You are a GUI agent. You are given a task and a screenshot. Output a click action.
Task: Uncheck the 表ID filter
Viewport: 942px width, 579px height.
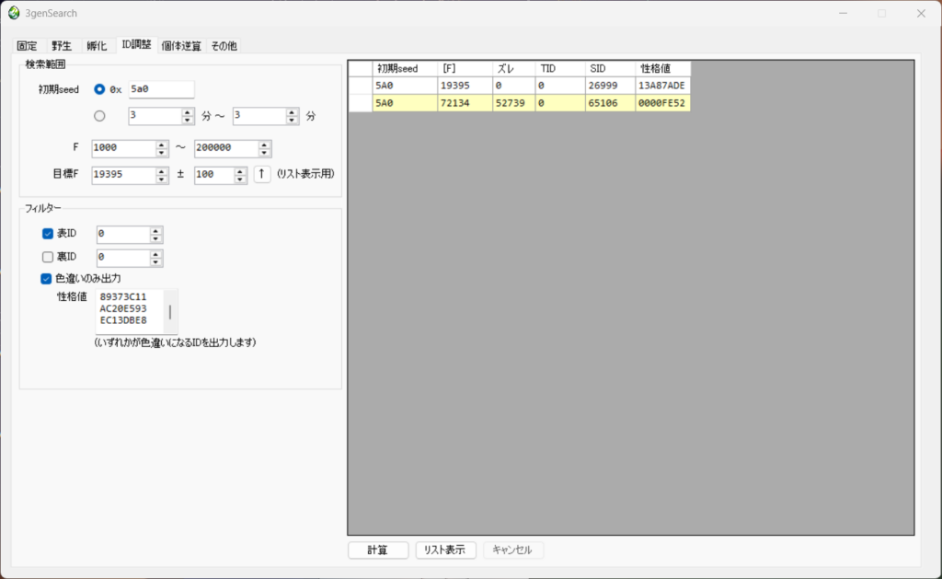point(47,234)
